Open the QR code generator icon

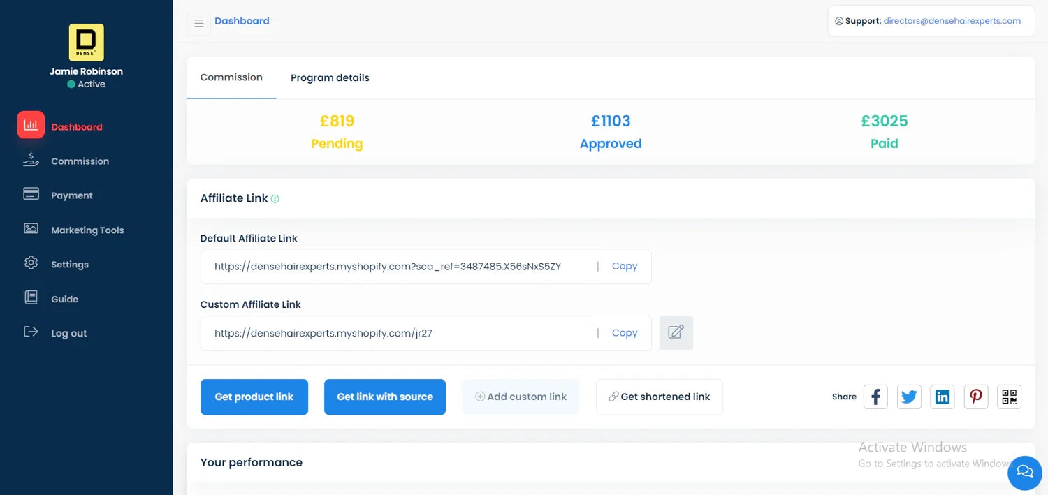click(1009, 397)
